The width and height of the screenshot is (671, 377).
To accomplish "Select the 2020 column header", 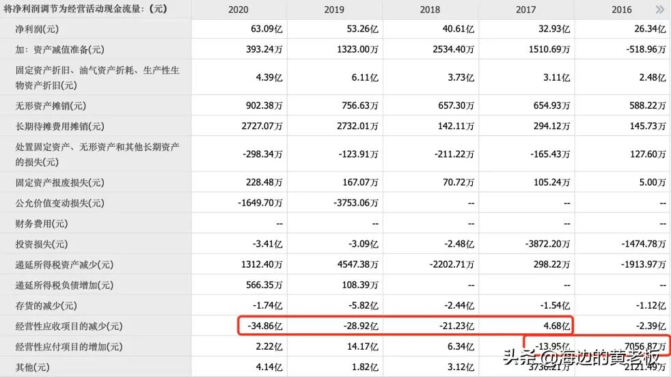I will 239,10.
